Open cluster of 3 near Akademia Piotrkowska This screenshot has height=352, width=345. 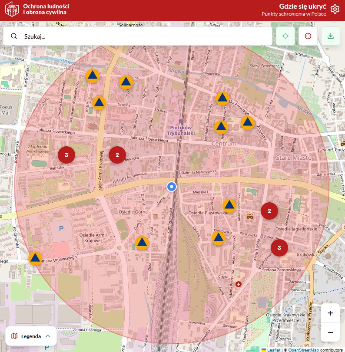click(x=66, y=155)
